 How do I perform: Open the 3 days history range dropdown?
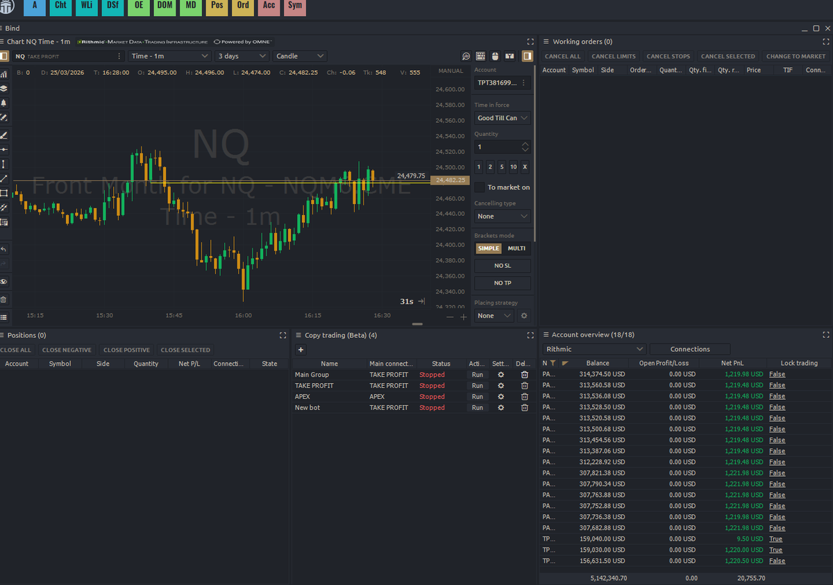pyautogui.click(x=242, y=56)
